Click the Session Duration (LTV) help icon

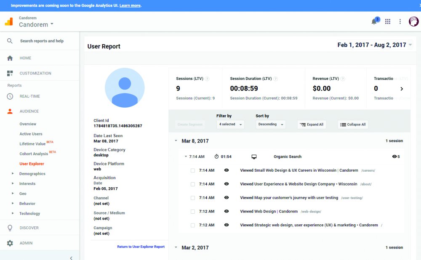click(275, 79)
